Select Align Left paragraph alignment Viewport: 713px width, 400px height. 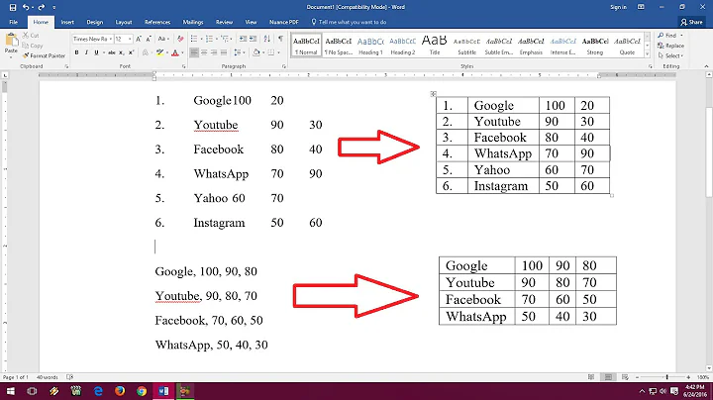point(194,52)
